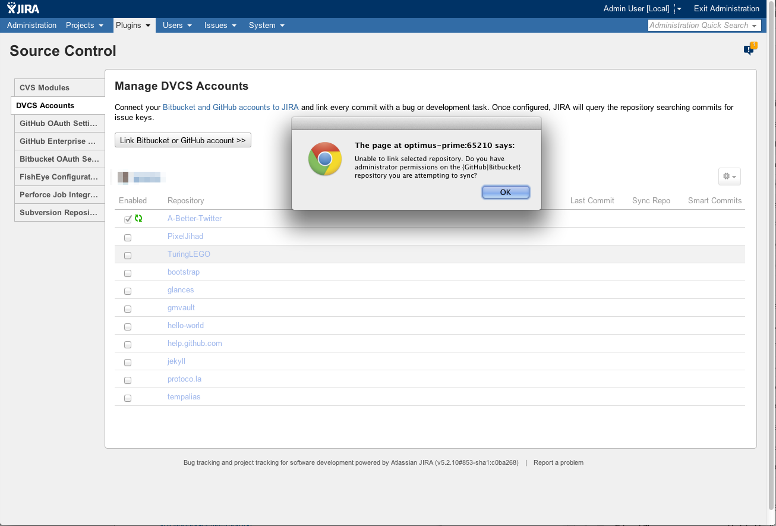Click the Report a problem link
Screen dimensions: 776x526
[x=559, y=462]
